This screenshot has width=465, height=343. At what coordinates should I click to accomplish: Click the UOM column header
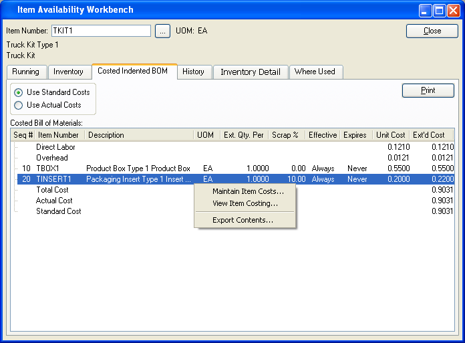[x=206, y=135]
